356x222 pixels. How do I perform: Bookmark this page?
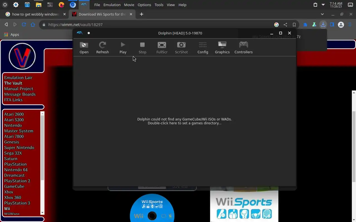click(294, 25)
